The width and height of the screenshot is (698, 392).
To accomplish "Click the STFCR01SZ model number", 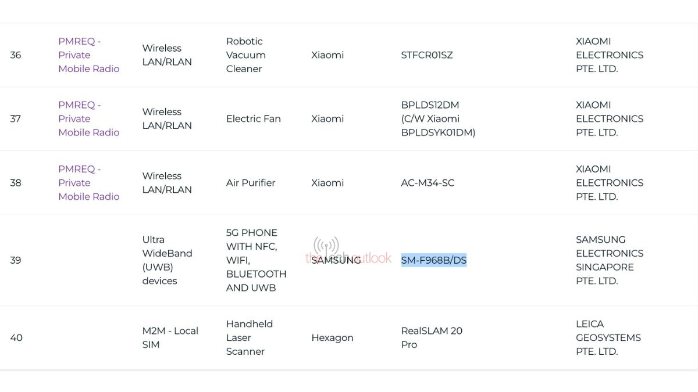I will tap(426, 55).
